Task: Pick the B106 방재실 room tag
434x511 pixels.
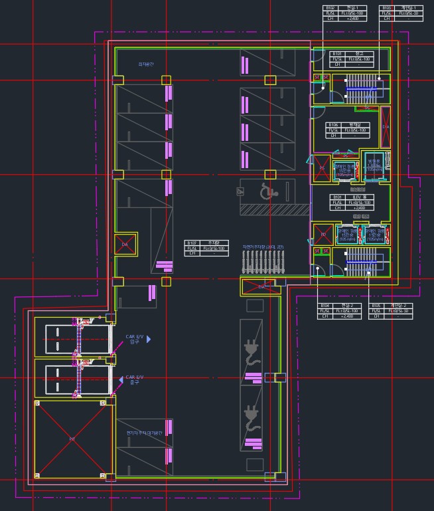Action: click(x=347, y=130)
